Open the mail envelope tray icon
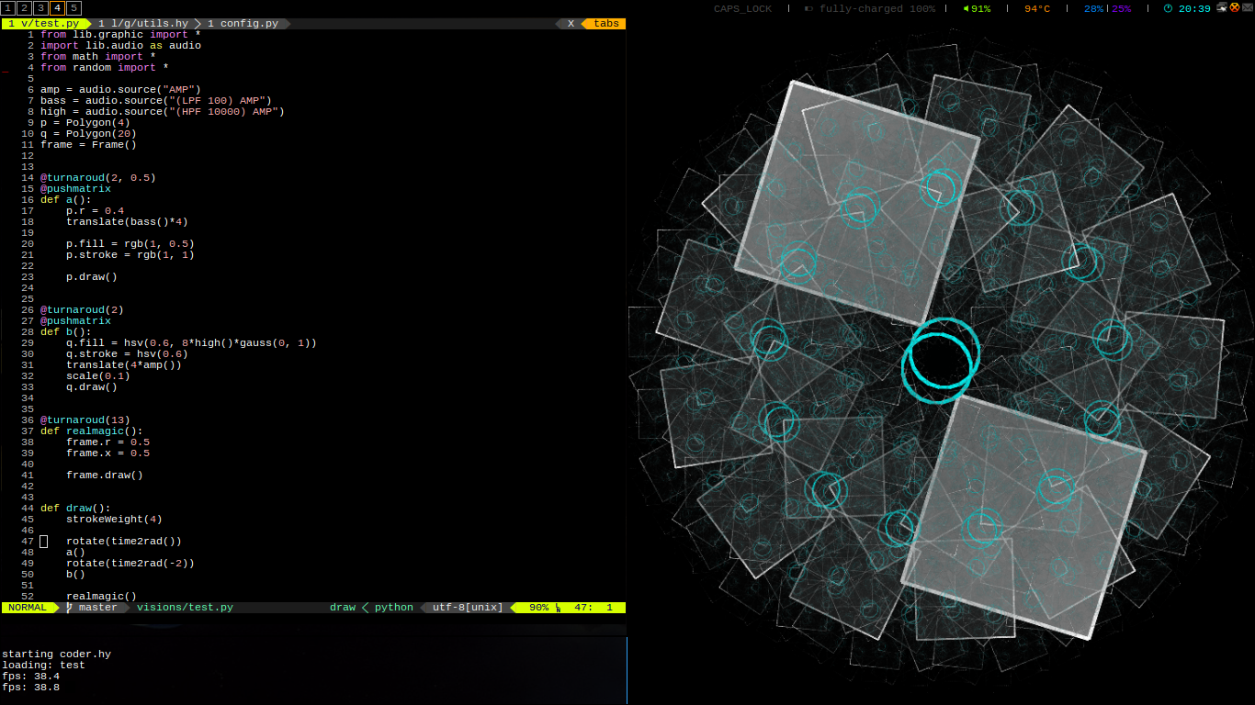1255x705 pixels. 1247,7
